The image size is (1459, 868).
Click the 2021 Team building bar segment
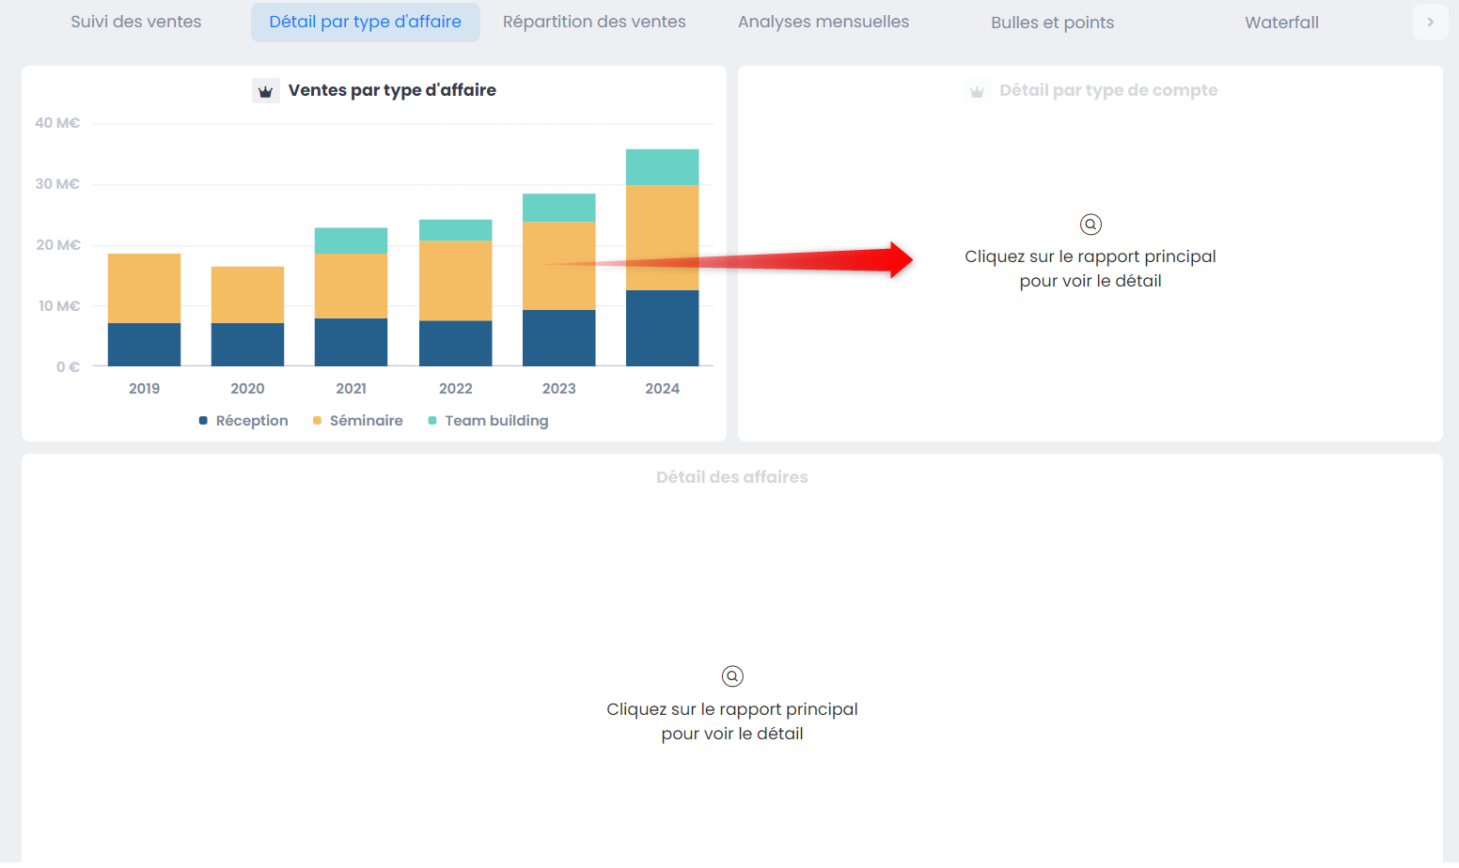[x=351, y=240]
